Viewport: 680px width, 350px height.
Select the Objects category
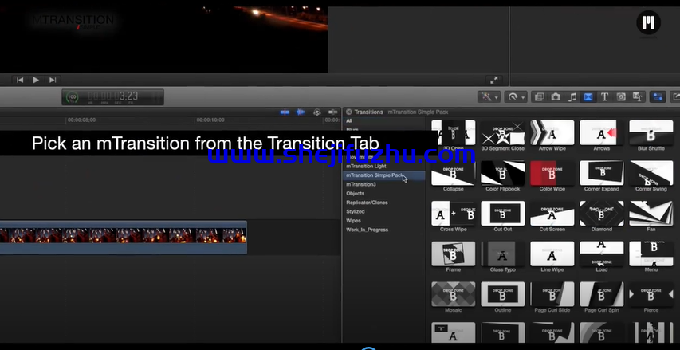pos(356,194)
